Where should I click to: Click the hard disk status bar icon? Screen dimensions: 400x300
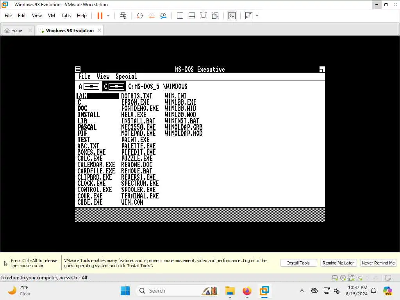coord(335,278)
